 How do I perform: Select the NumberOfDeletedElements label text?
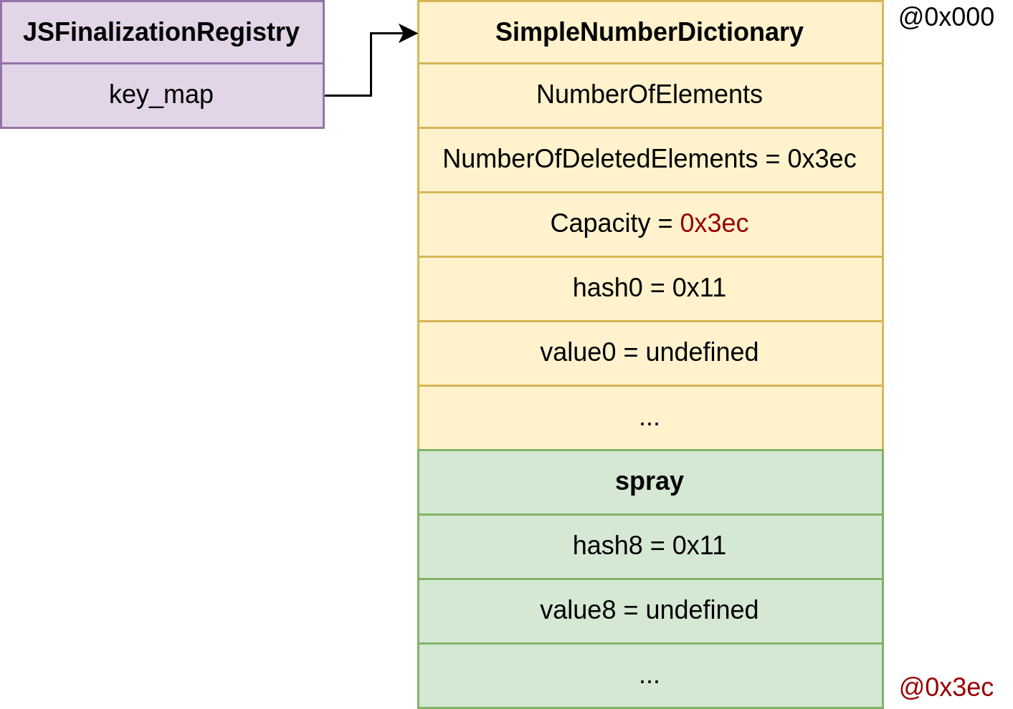[600, 159]
